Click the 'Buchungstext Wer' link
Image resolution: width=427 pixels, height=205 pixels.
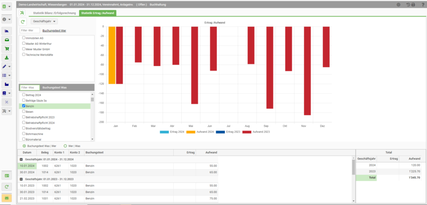[x=54, y=31]
